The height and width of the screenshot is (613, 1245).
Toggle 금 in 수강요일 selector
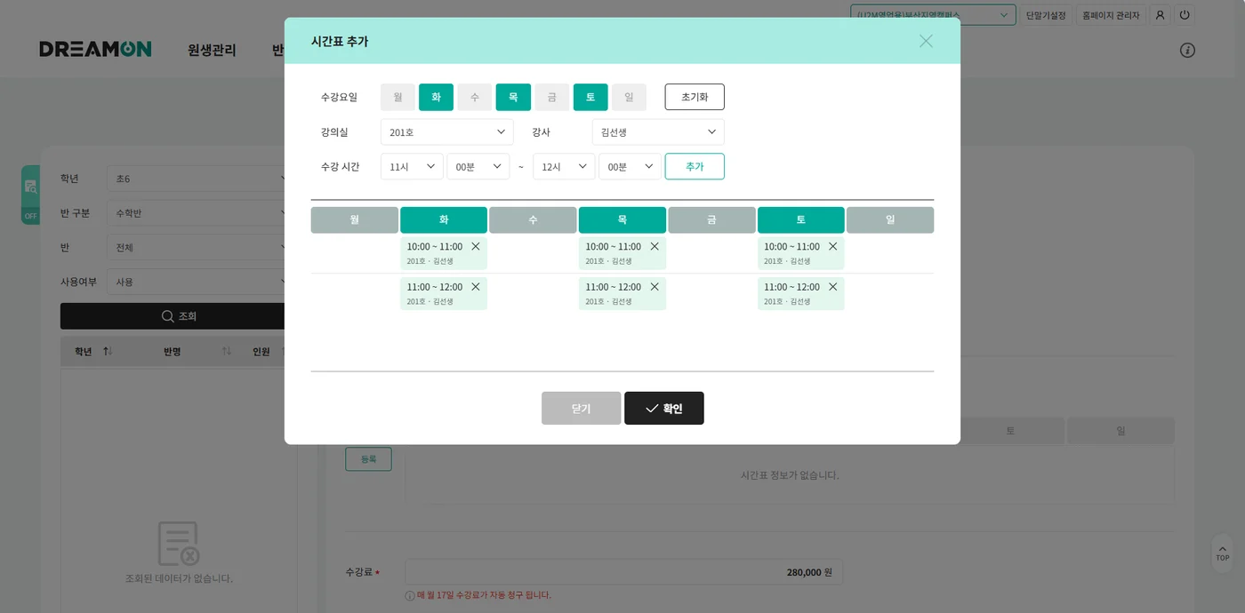click(x=552, y=97)
